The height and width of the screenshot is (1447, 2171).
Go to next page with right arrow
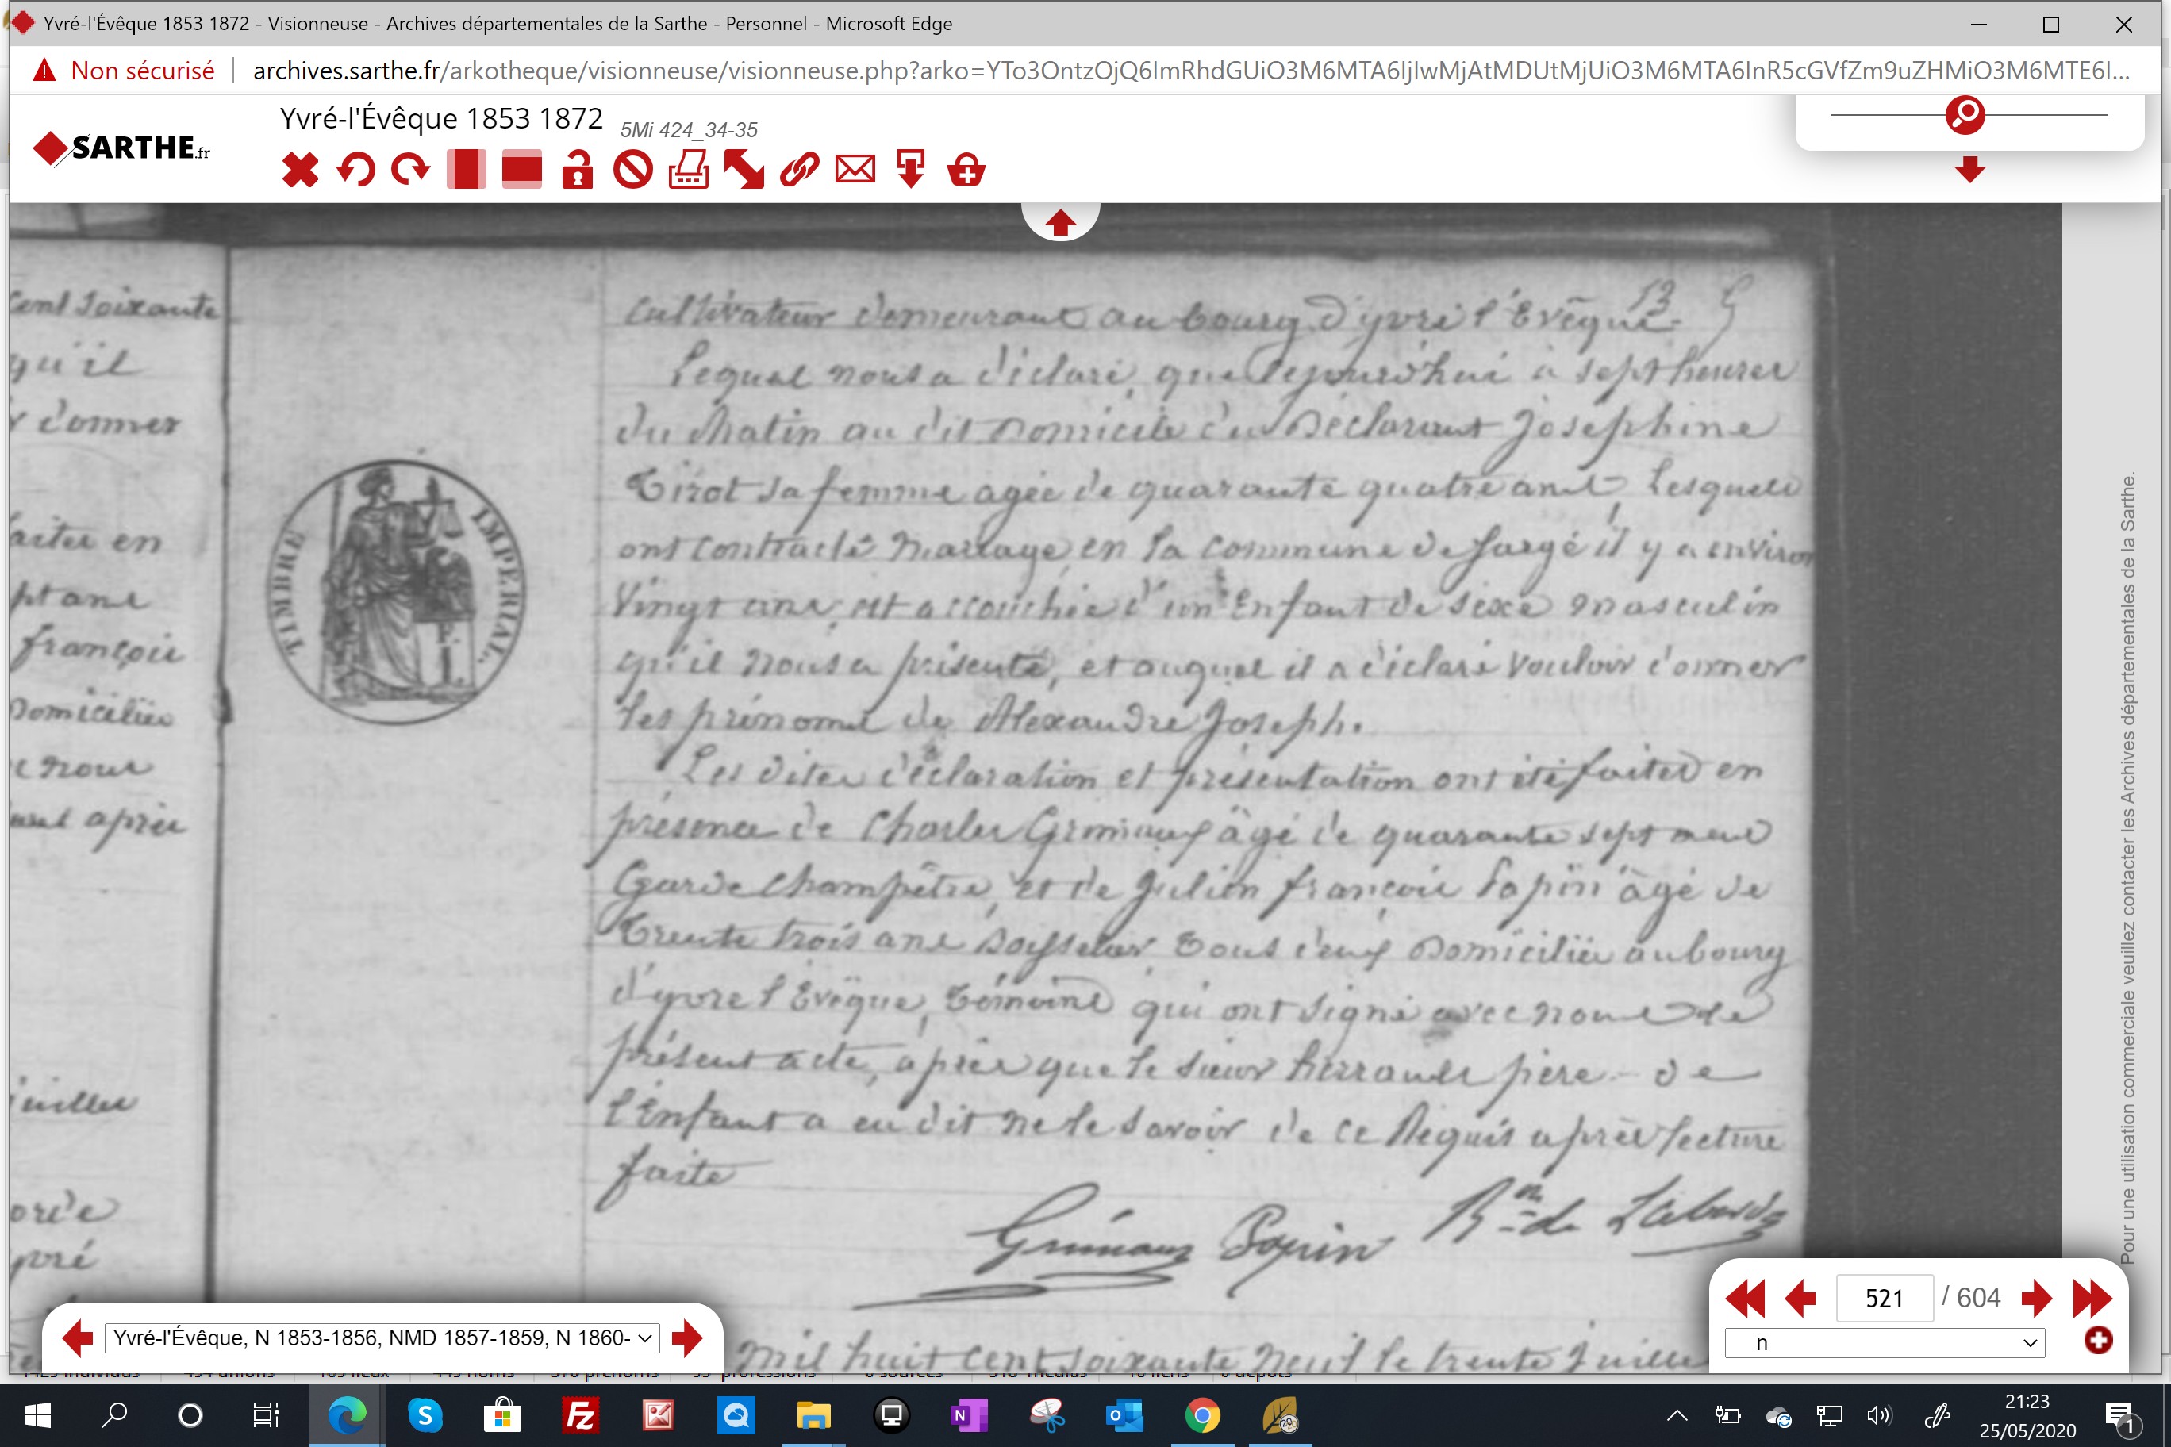coord(2036,1299)
